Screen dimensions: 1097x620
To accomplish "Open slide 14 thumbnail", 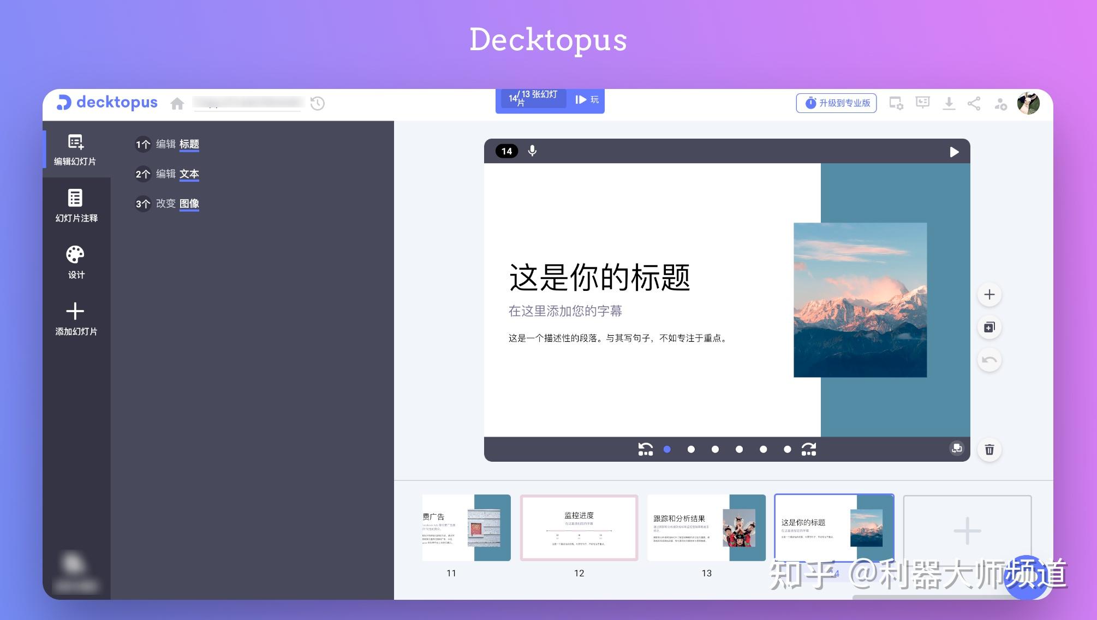I will 834,528.
